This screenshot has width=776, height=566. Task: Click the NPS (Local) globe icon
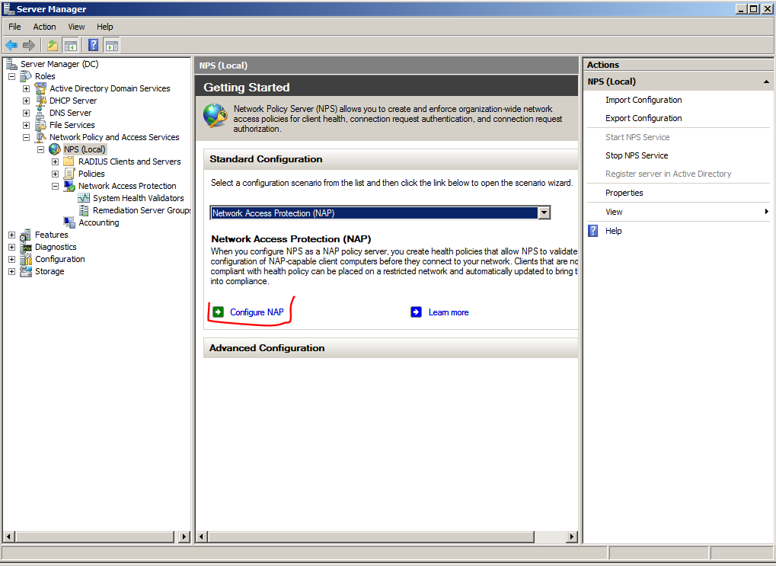[55, 149]
